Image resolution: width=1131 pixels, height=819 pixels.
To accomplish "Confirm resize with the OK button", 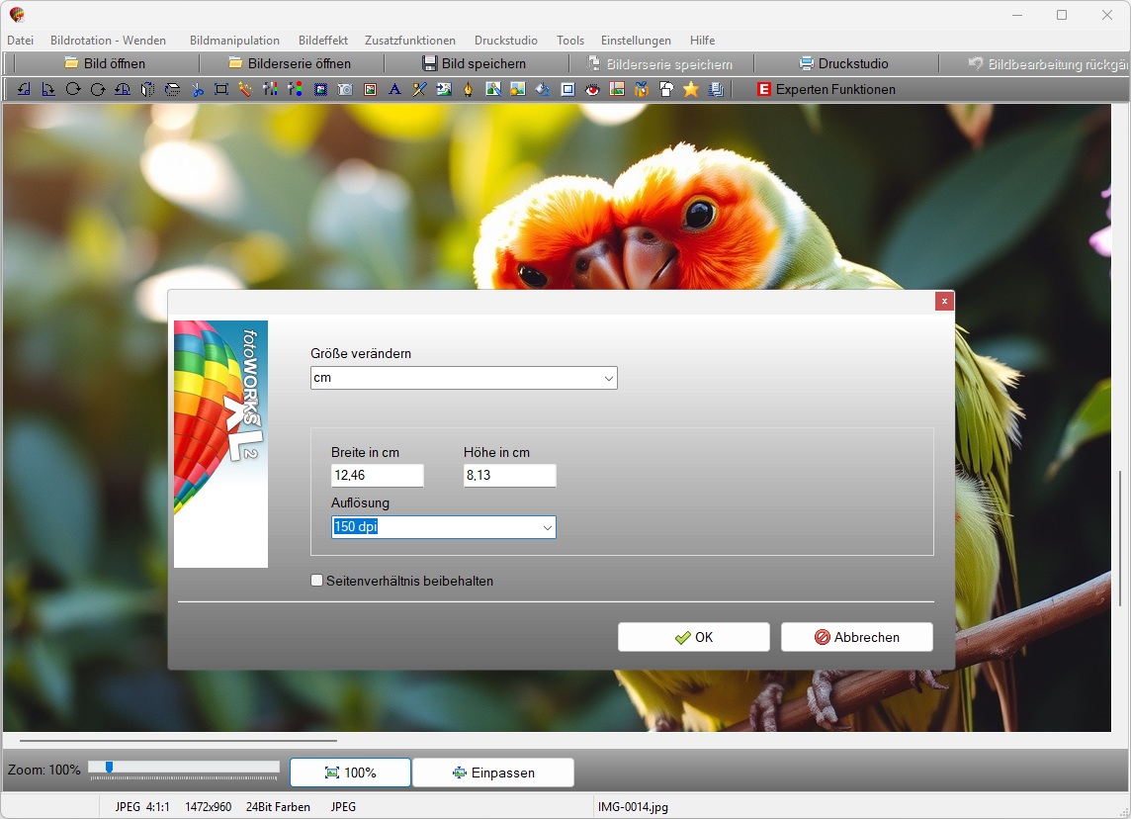I will click(x=693, y=637).
